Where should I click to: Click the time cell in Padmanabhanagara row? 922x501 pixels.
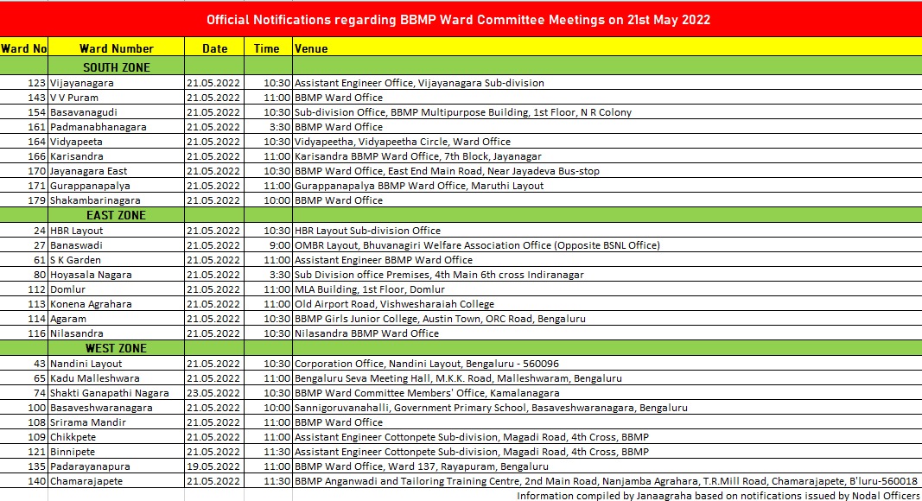[268, 127]
